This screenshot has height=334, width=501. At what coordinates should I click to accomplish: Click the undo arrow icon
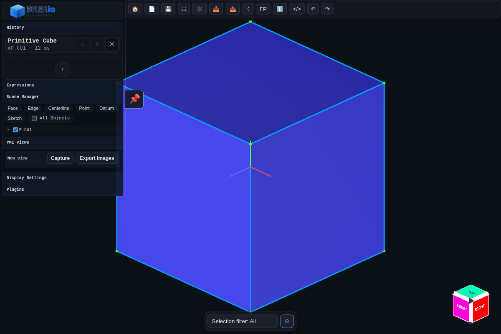coord(313,9)
